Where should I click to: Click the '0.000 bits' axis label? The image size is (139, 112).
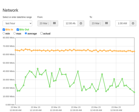click(x=10, y=105)
